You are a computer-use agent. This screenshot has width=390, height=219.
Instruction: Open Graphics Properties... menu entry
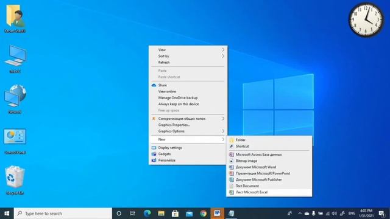(188, 125)
